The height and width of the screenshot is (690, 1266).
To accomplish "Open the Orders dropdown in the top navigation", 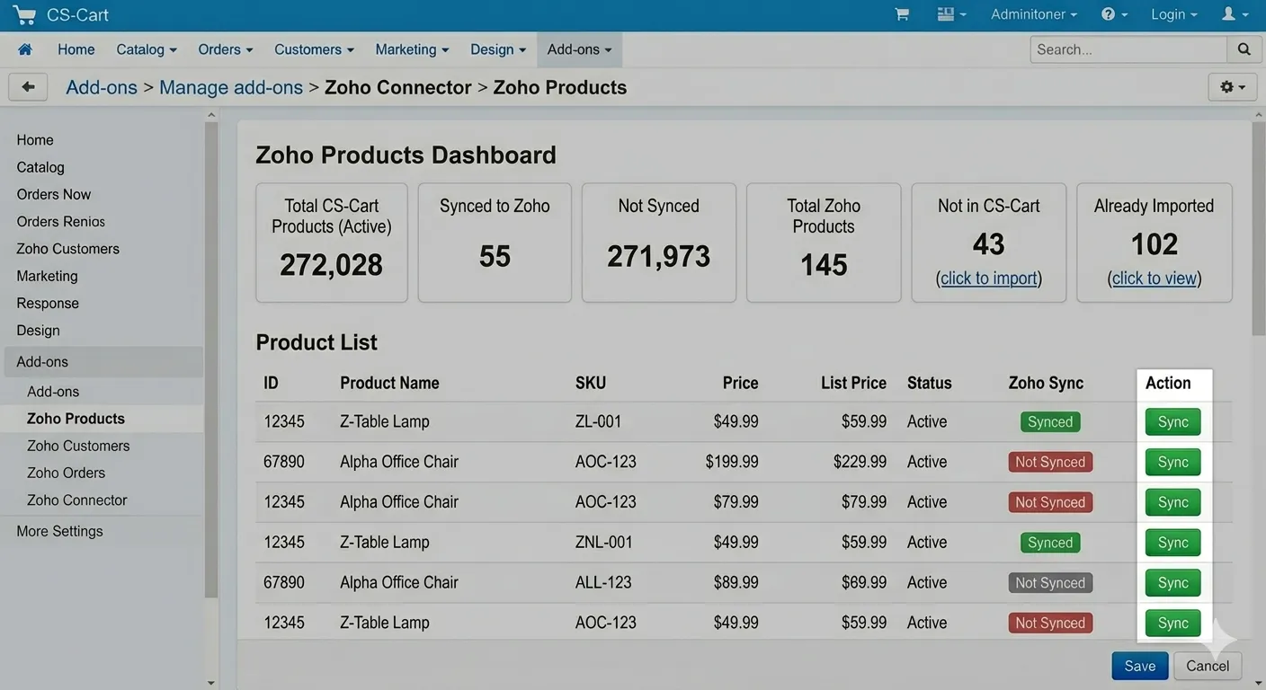I will [x=226, y=49].
